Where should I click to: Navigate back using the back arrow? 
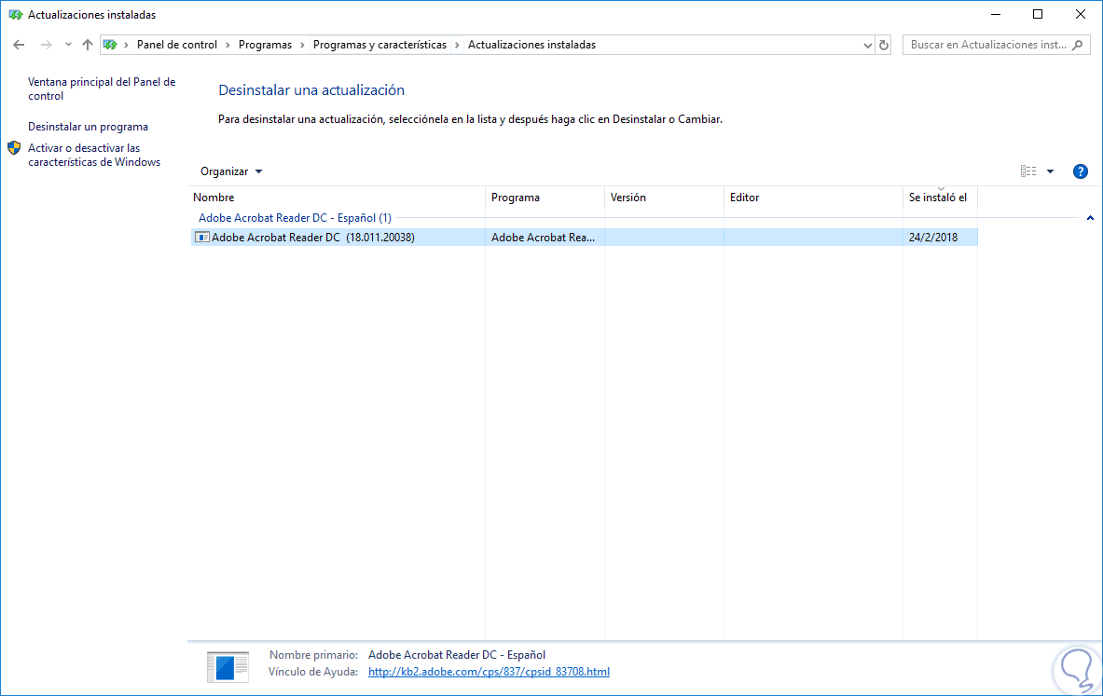coord(19,44)
